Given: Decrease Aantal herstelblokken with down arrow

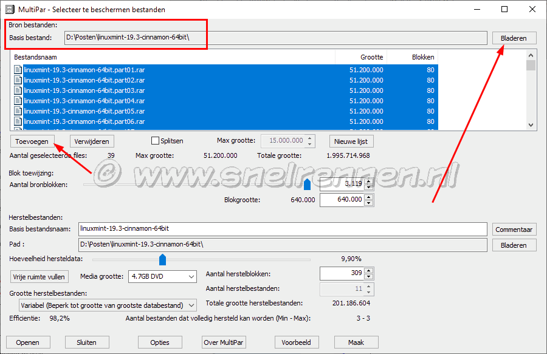Looking at the screenshot, I should pos(369,277).
